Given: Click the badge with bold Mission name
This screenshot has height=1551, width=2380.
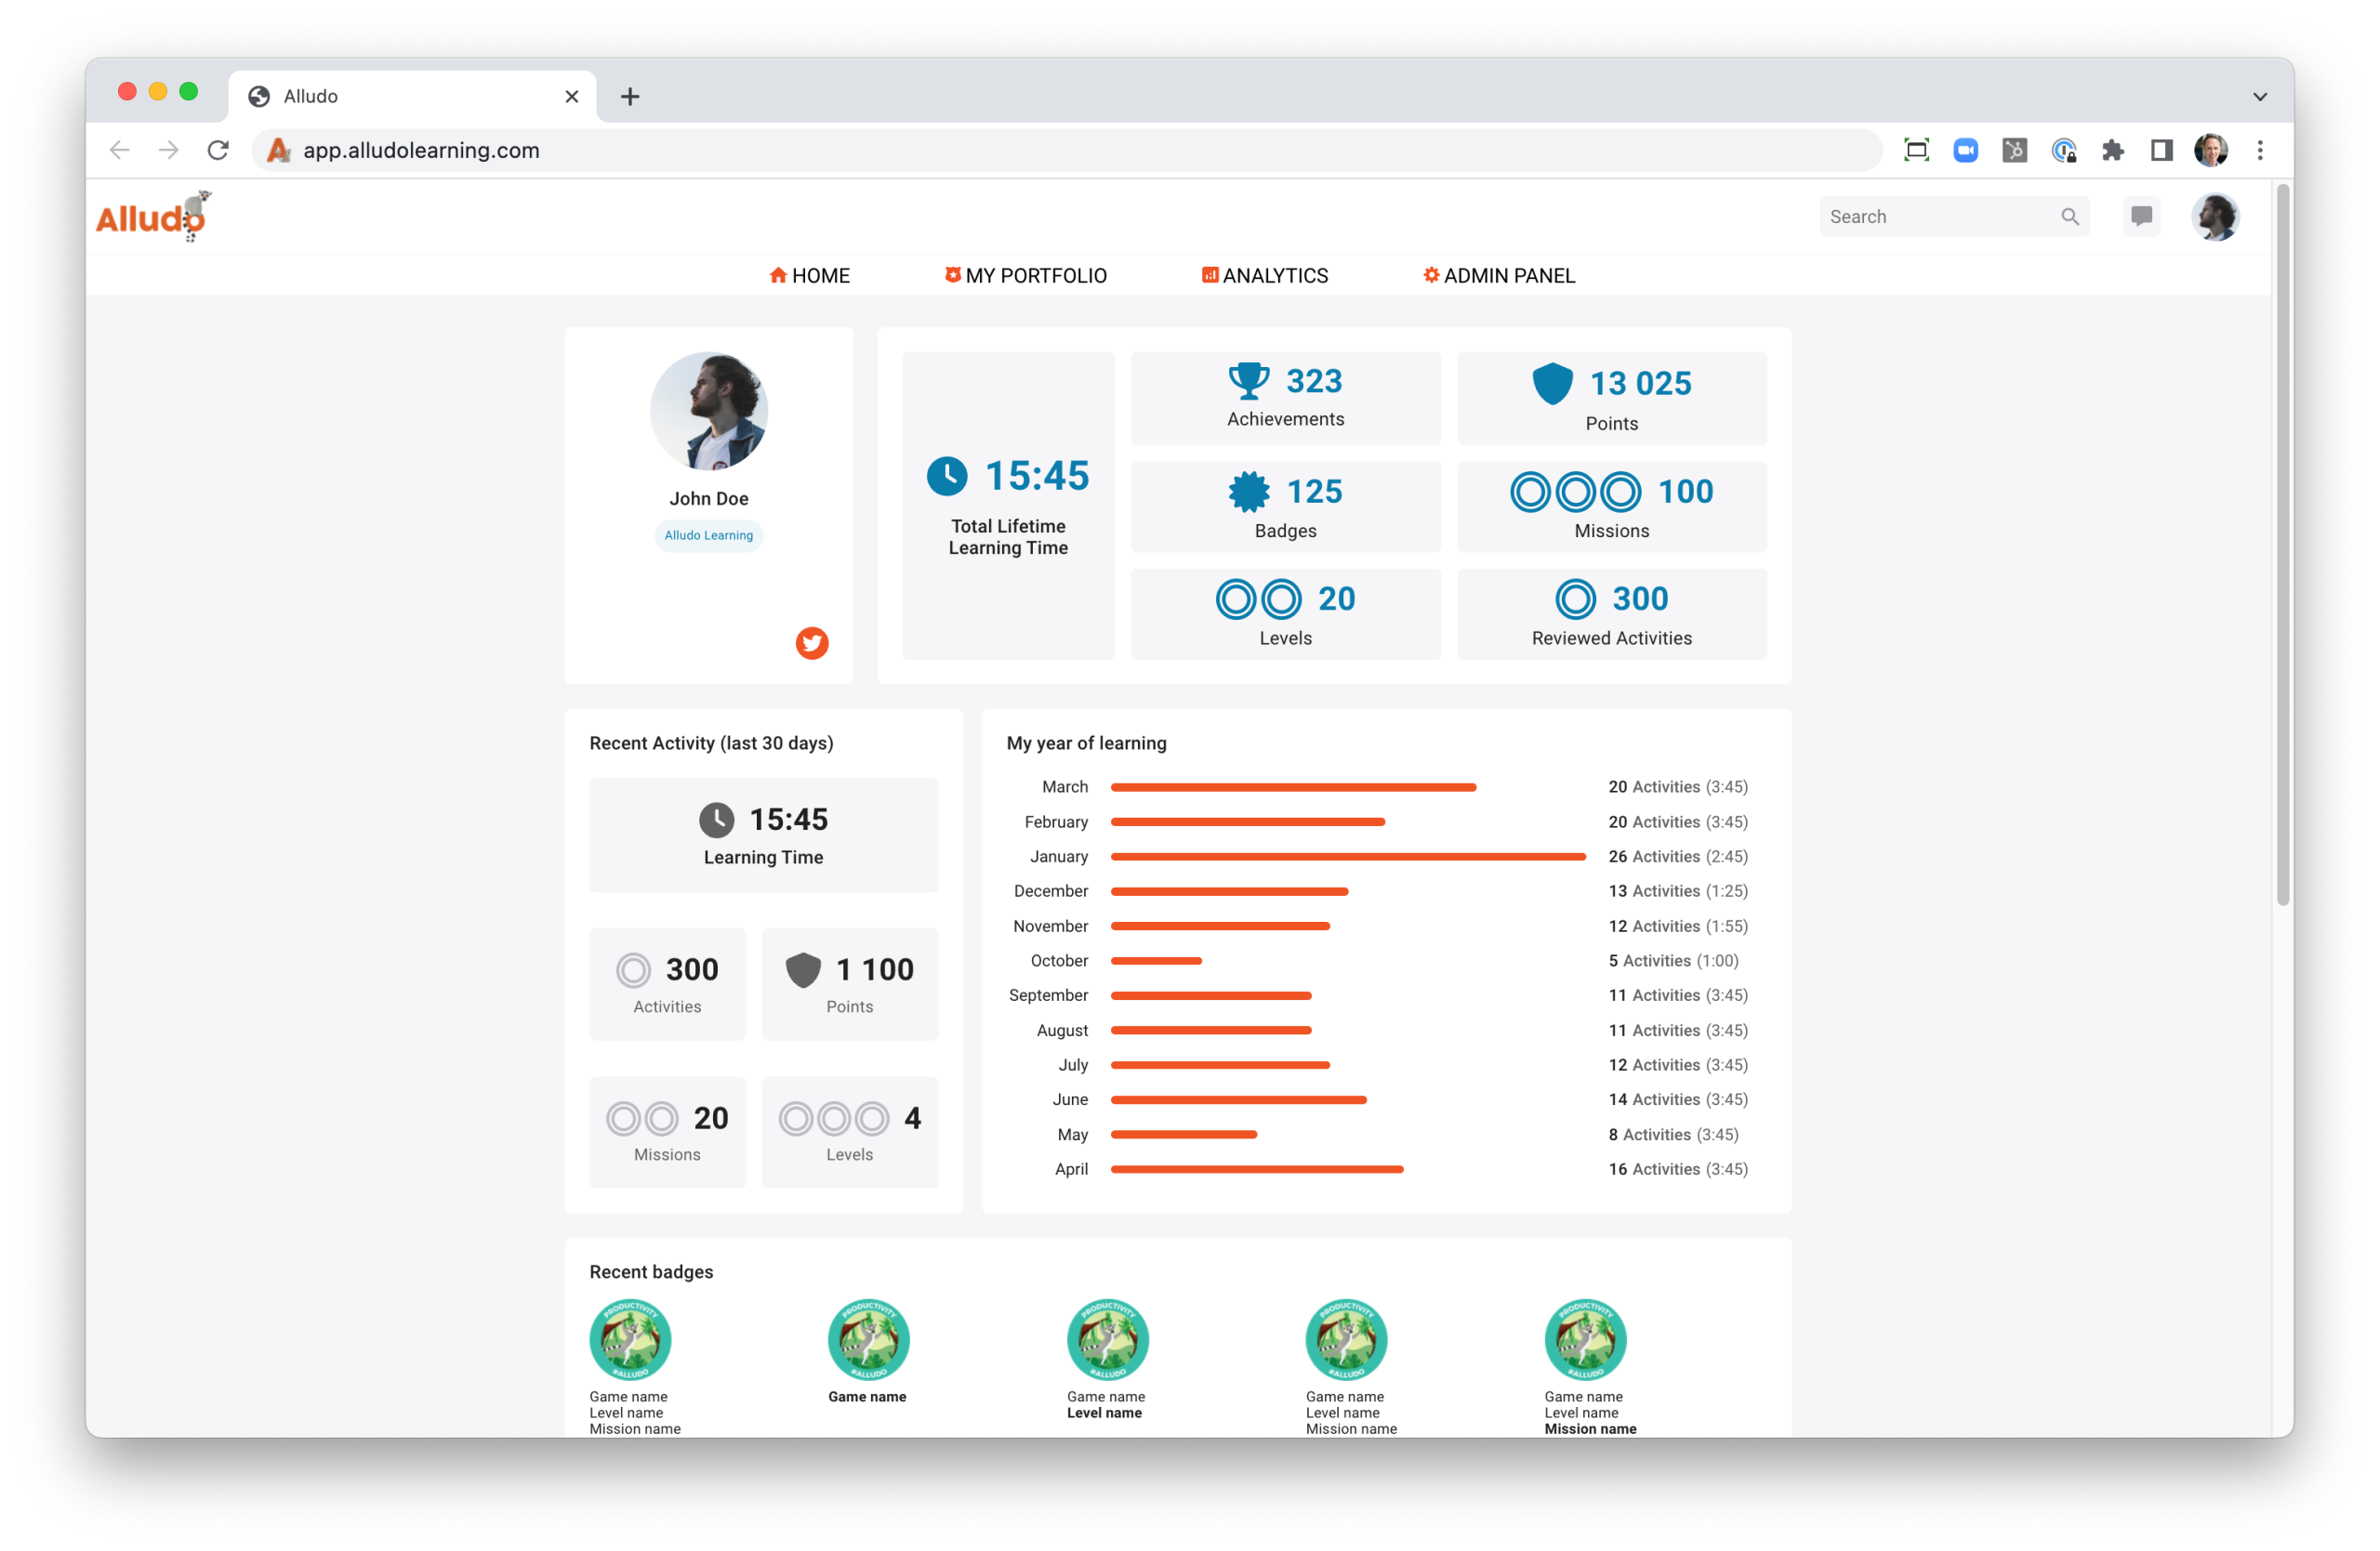Looking at the screenshot, I should [1585, 1339].
